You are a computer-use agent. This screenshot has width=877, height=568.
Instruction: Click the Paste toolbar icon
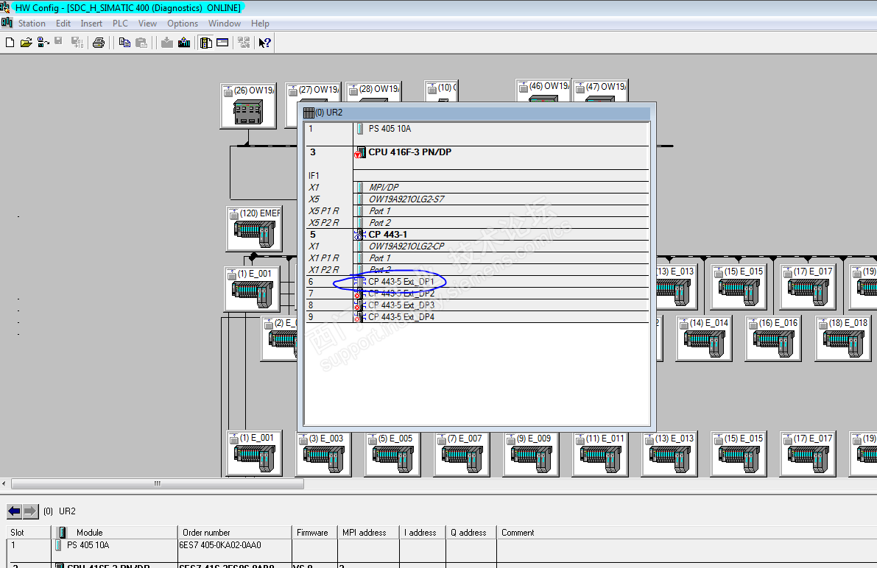pos(141,43)
